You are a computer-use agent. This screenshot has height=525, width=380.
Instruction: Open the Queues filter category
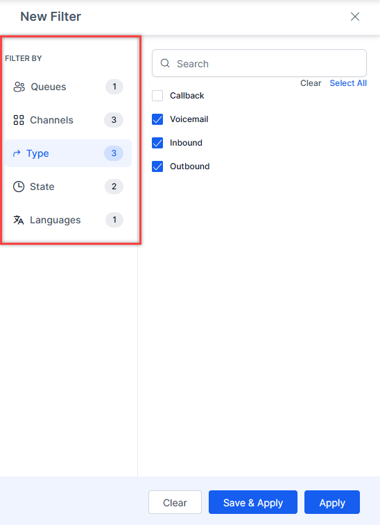68,87
